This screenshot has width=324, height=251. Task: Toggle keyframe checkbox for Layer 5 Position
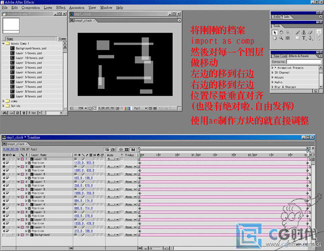pos(8,200)
